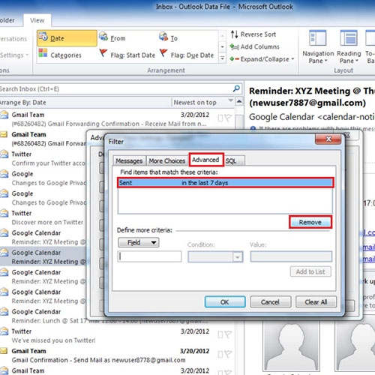Click the search magnifier icon

pos(236,88)
